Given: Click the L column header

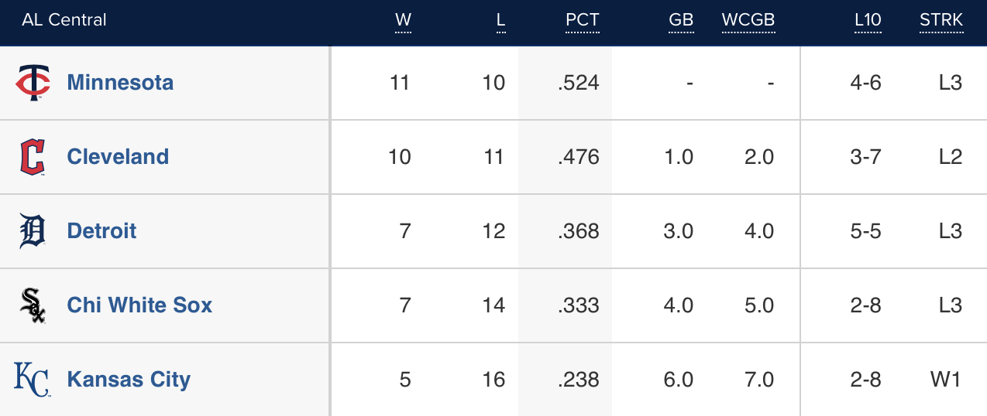Looking at the screenshot, I should (x=500, y=20).
